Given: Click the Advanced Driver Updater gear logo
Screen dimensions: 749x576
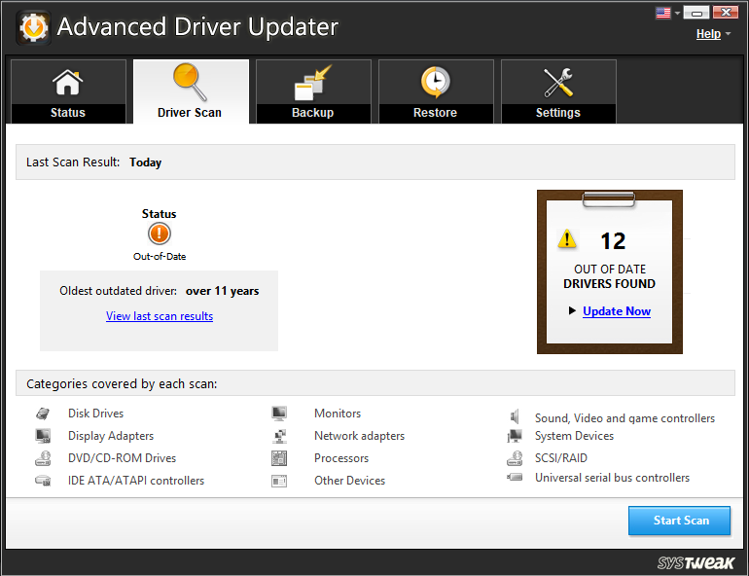Looking at the screenshot, I should (x=33, y=27).
